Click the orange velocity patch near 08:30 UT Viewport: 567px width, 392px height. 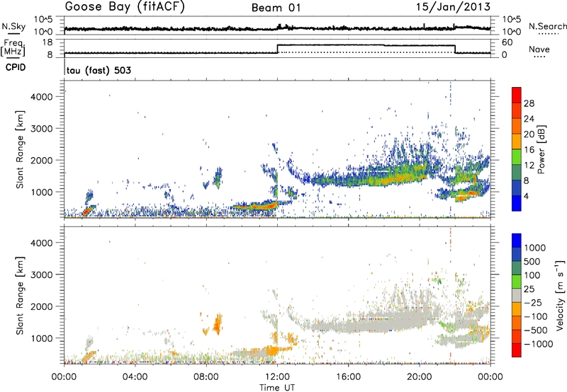pos(218,325)
